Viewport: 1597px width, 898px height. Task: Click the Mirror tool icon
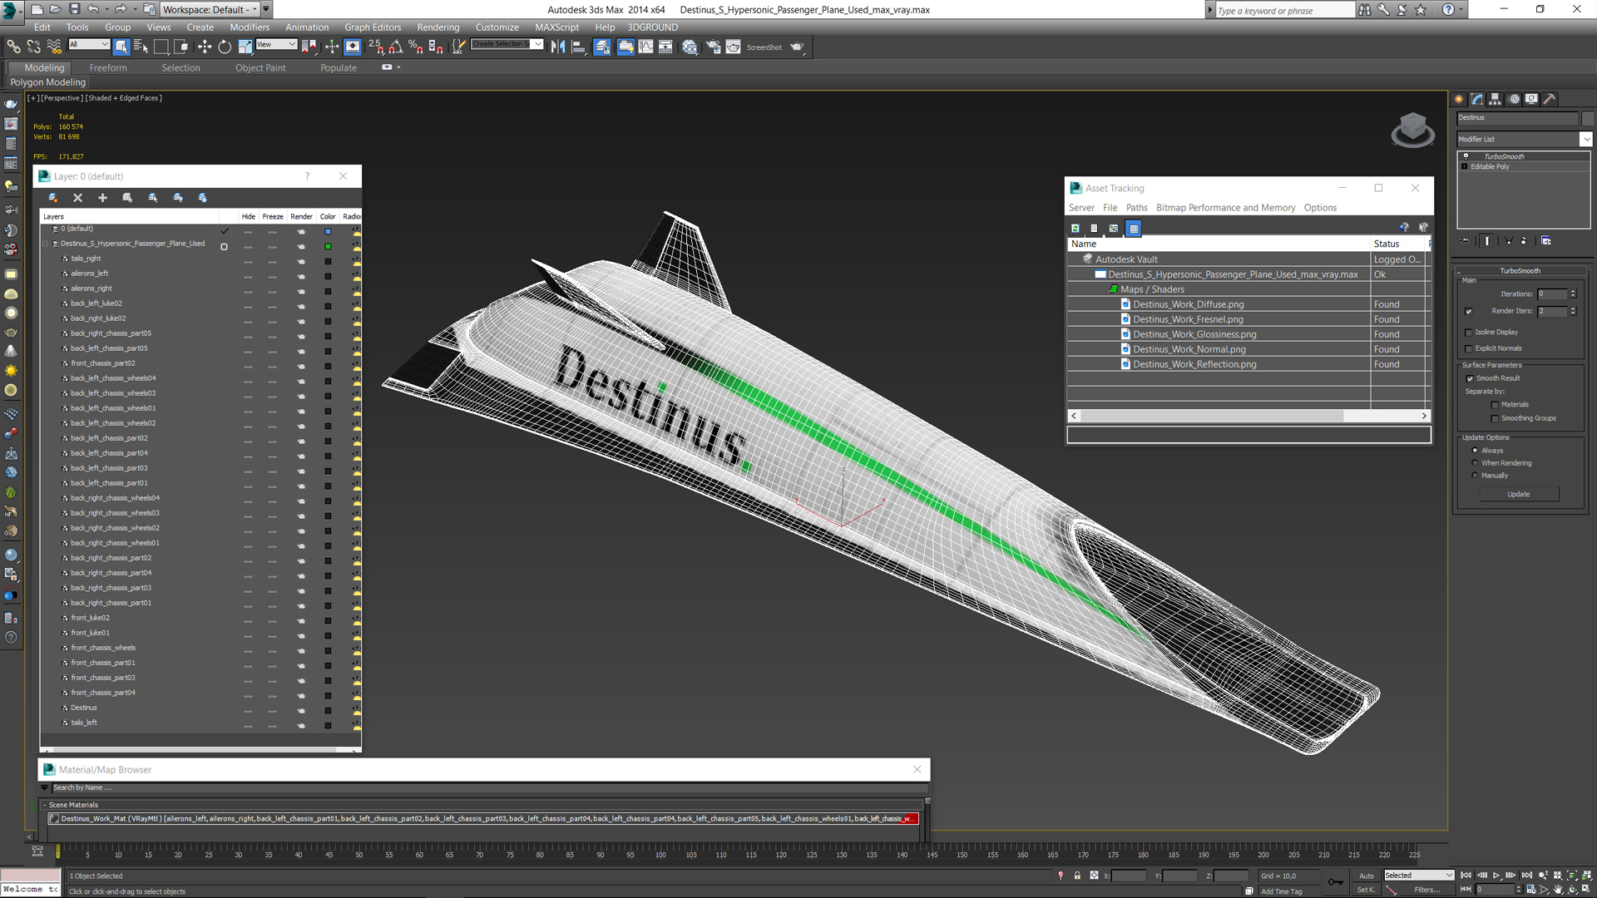(558, 47)
